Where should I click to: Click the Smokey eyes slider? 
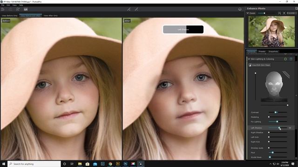278,148
